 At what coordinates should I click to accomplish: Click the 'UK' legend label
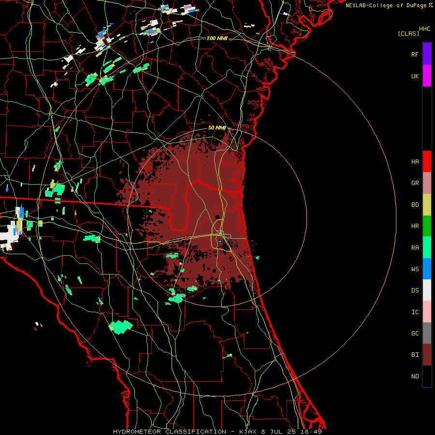point(415,76)
